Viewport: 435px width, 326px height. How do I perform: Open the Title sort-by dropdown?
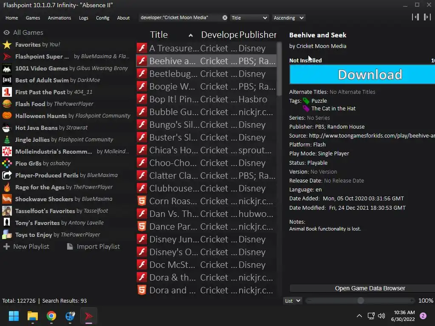[x=249, y=18]
